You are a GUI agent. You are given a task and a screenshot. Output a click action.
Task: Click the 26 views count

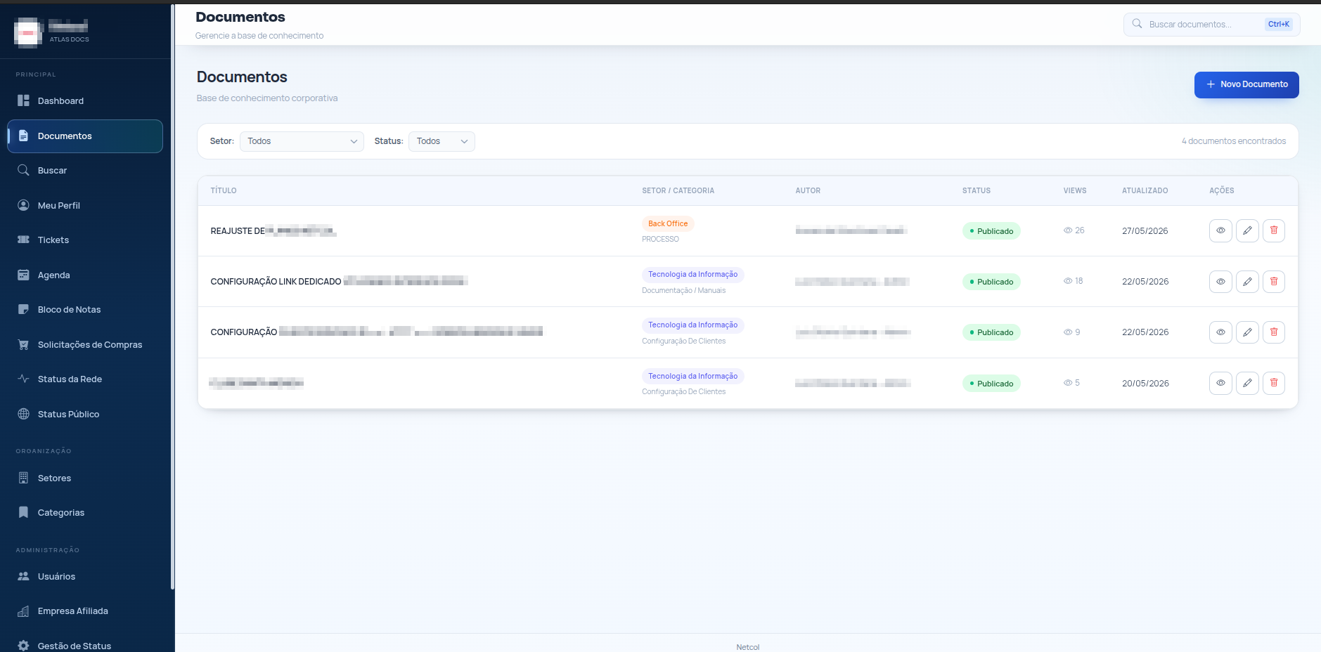click(1074, 230)
